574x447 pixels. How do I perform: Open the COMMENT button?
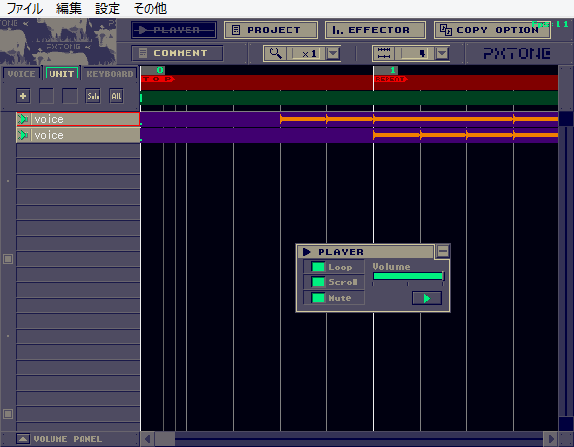tap(178, 53)
